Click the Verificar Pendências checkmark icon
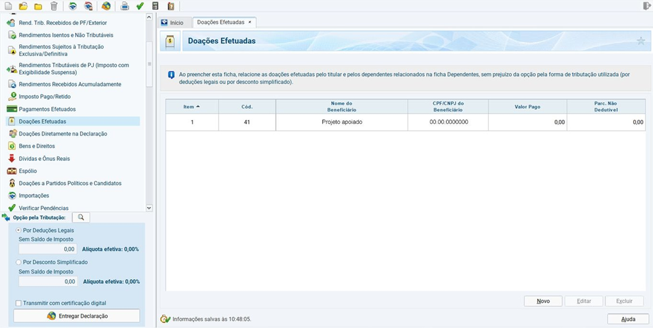 [x=12, y=208]
